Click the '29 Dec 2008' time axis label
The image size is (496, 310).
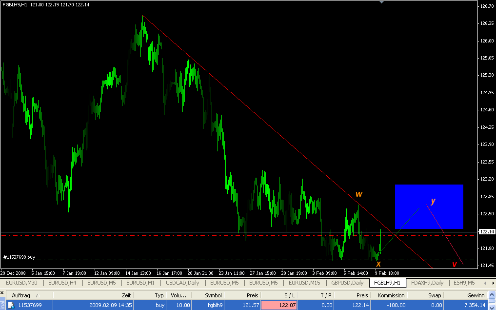pos(13,273)
